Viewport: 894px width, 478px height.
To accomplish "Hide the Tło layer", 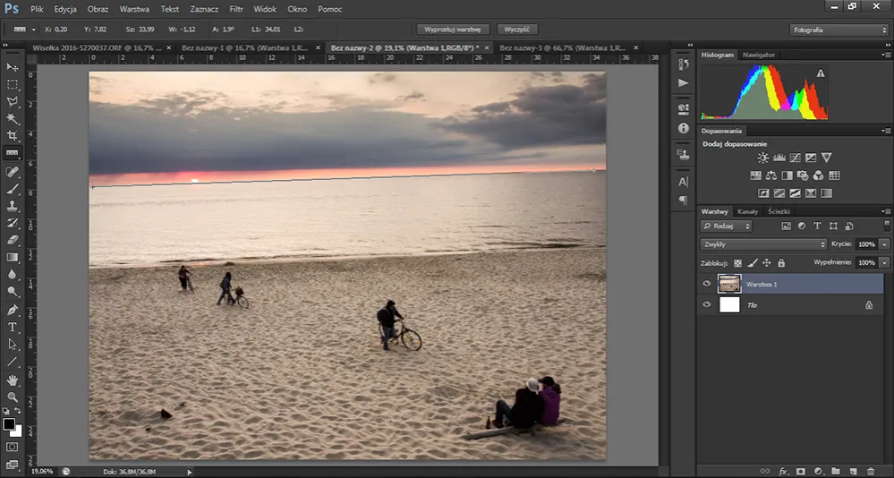I will point(706,304).
